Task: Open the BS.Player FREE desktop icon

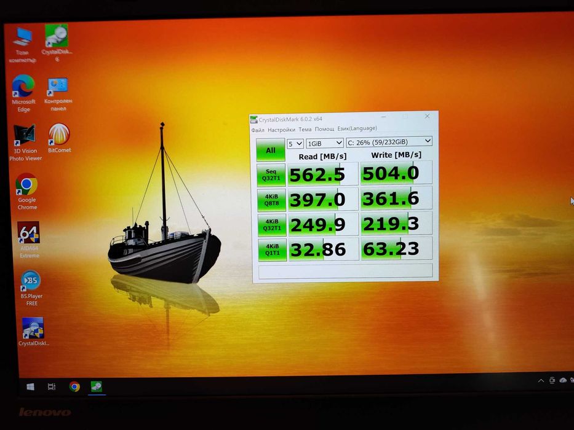Action: coord(31,289)
